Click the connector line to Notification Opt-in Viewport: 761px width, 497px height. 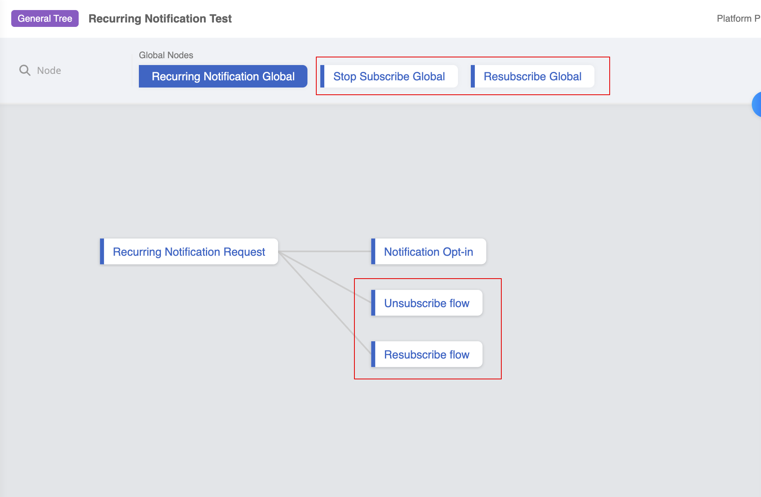[x=325, y=251]
